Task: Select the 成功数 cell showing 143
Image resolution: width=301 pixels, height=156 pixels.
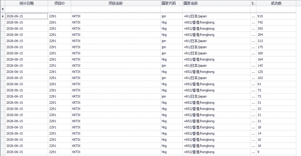Action: [x=276, y=66]
